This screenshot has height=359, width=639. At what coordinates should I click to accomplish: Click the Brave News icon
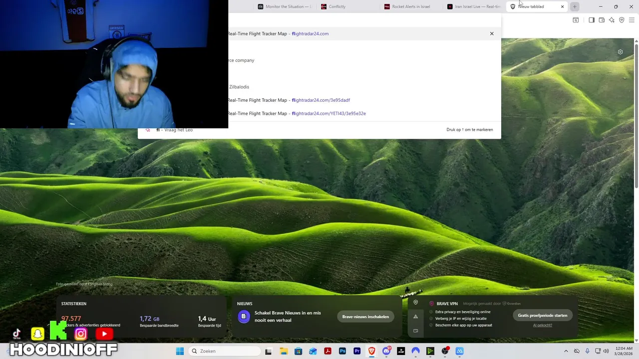(244, 316)
